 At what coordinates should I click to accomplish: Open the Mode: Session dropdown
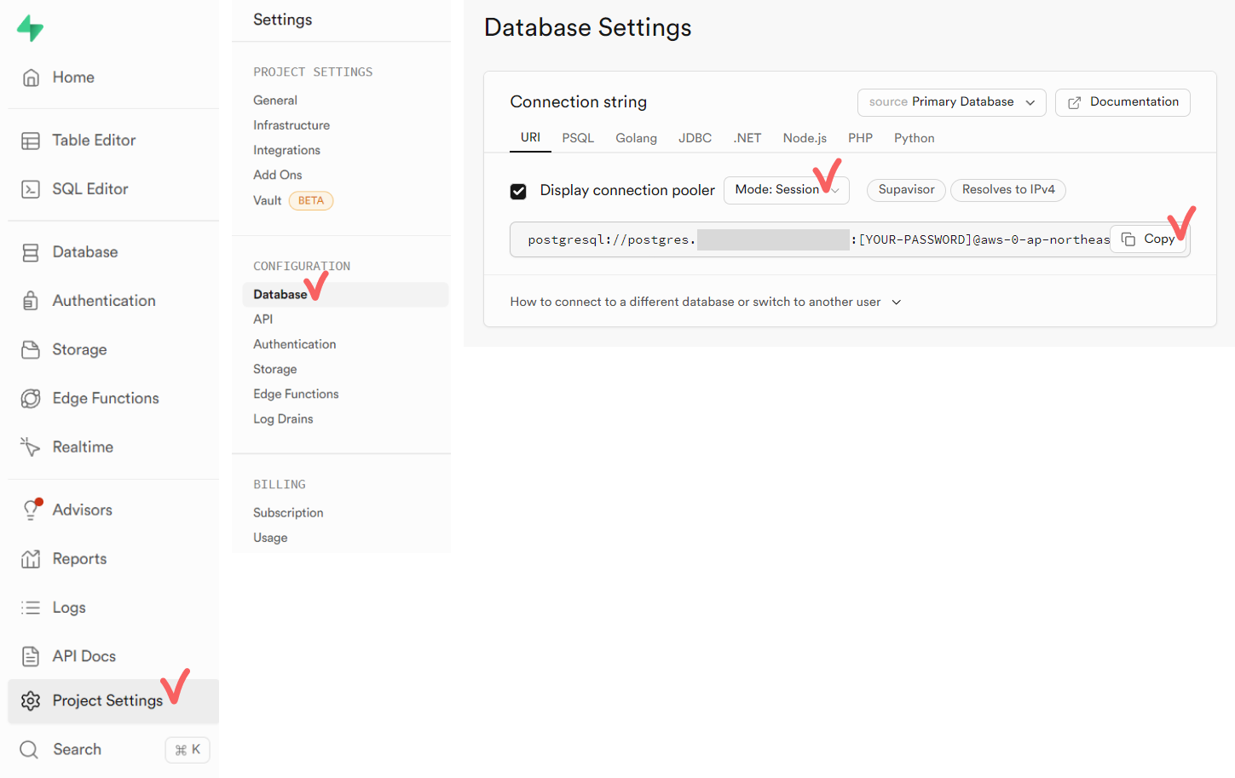(786, 190)
